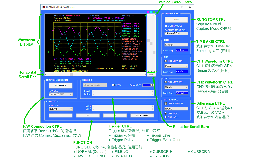The height and width of the screenshot is (158, 257).
Task: Select the CH2 - CH1 radio button
Action: (x=165, y=117)
